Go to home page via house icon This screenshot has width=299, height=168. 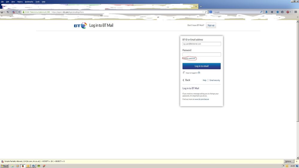coord(272,12)
